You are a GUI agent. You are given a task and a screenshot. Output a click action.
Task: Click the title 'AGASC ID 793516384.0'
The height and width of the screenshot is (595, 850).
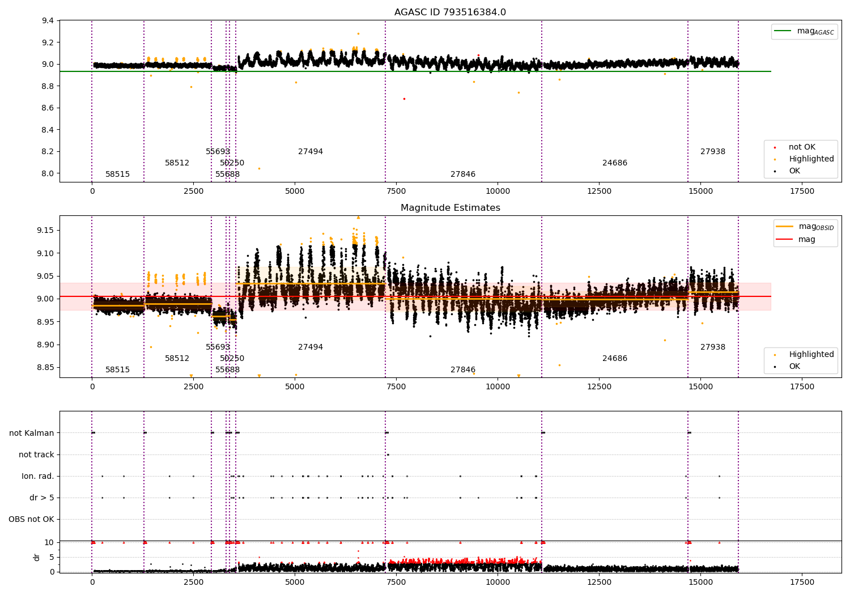[450, 12]
